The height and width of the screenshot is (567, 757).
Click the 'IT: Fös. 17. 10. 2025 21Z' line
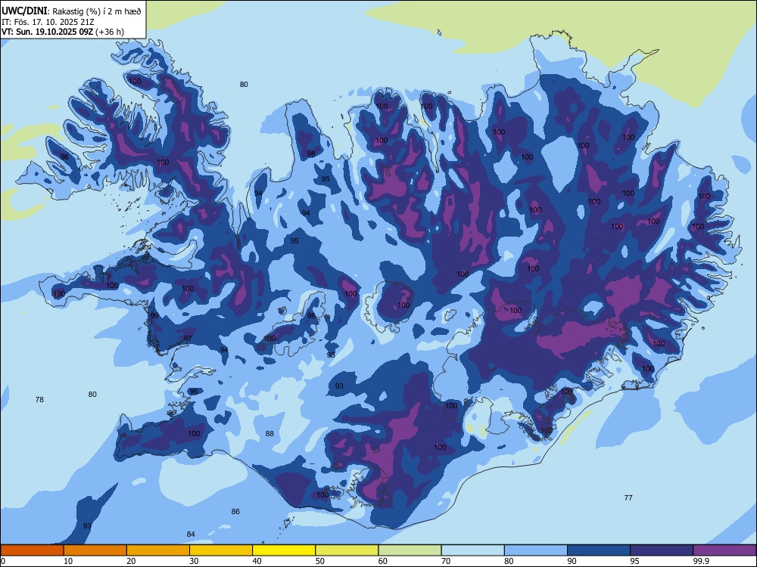pyautogui.click(x=47, y=22)
